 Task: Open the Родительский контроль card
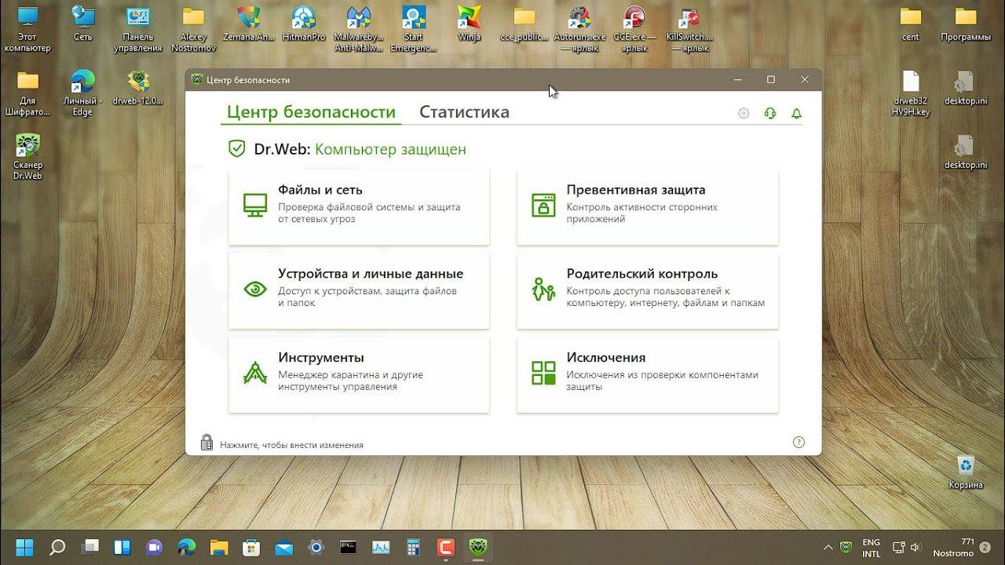coord(648,290)
